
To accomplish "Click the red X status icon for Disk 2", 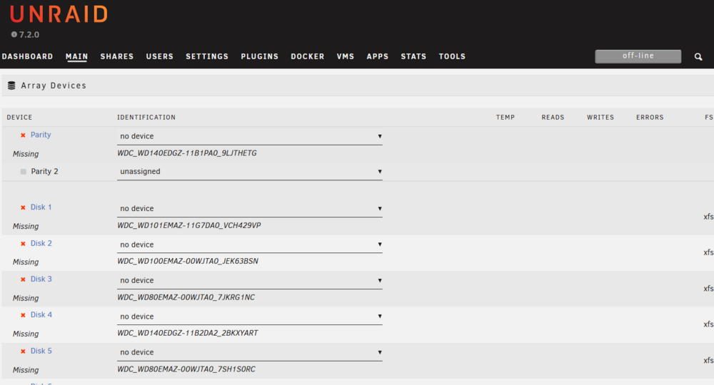I will tap(23, 244).
